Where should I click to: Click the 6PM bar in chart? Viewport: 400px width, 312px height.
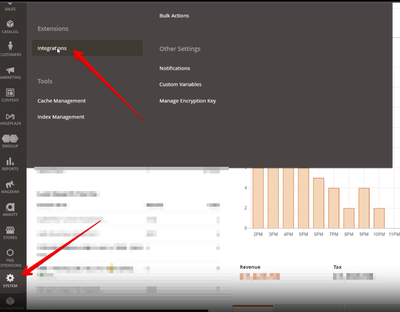(x=319, y=203)
